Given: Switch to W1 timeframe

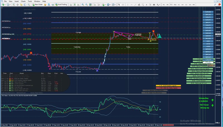Looking at the screenshot, I should 190,5.
